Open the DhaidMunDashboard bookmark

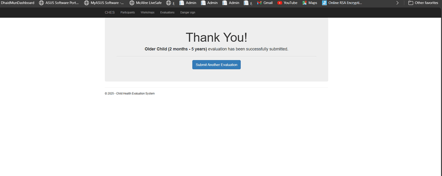point(18,3)
